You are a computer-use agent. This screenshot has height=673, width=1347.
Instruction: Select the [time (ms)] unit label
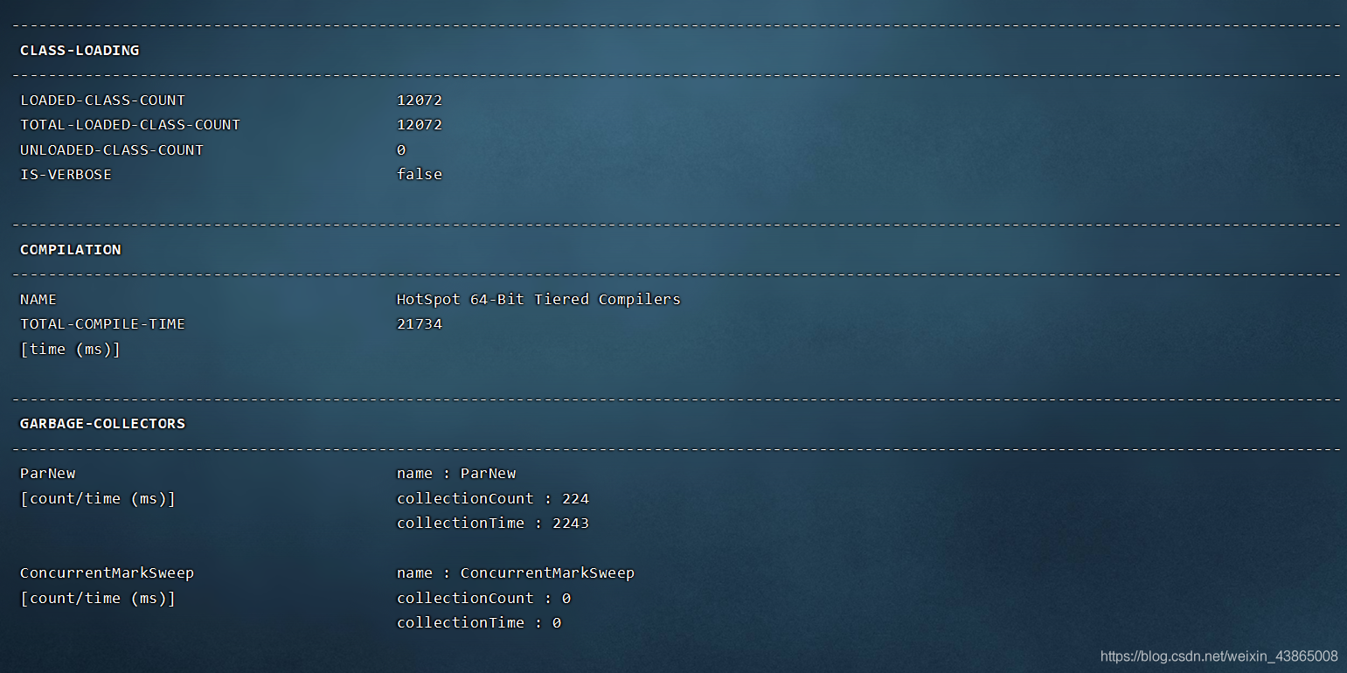coord(71,350)
